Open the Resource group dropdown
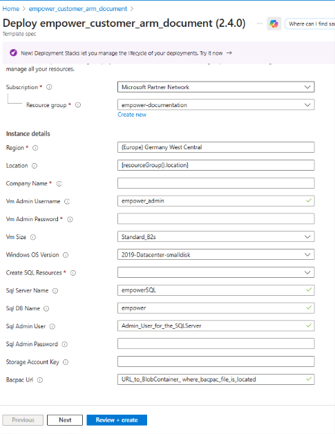The width and height of the screenshot is (335, 434). 216,105
